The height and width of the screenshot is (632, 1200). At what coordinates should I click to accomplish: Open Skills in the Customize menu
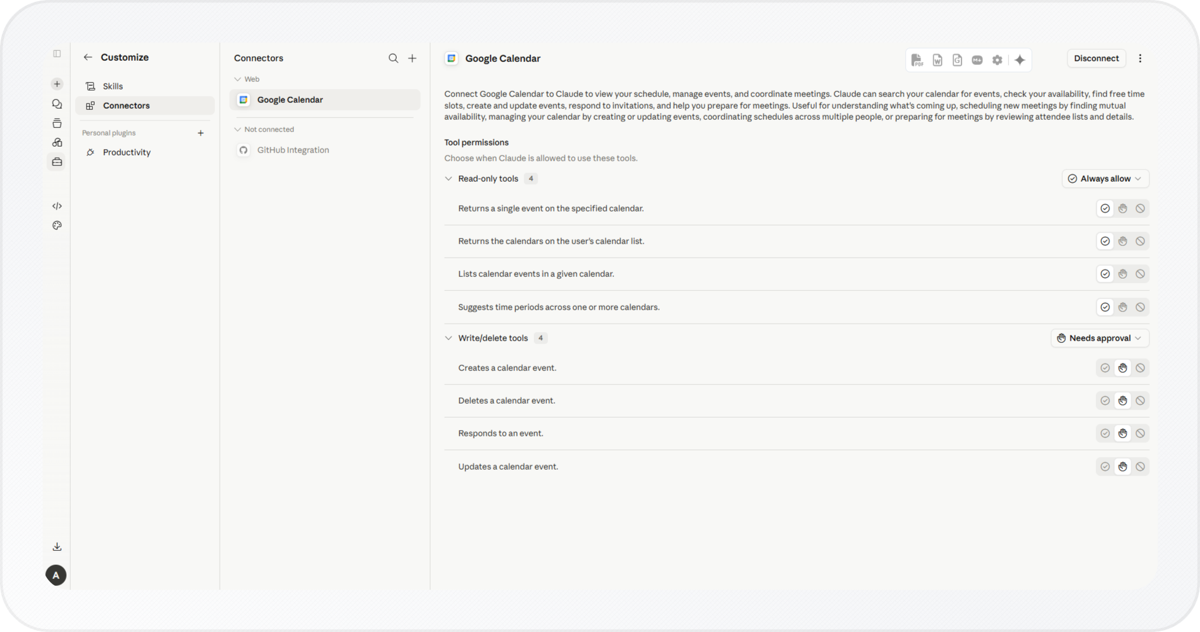[x=145, y=86]
